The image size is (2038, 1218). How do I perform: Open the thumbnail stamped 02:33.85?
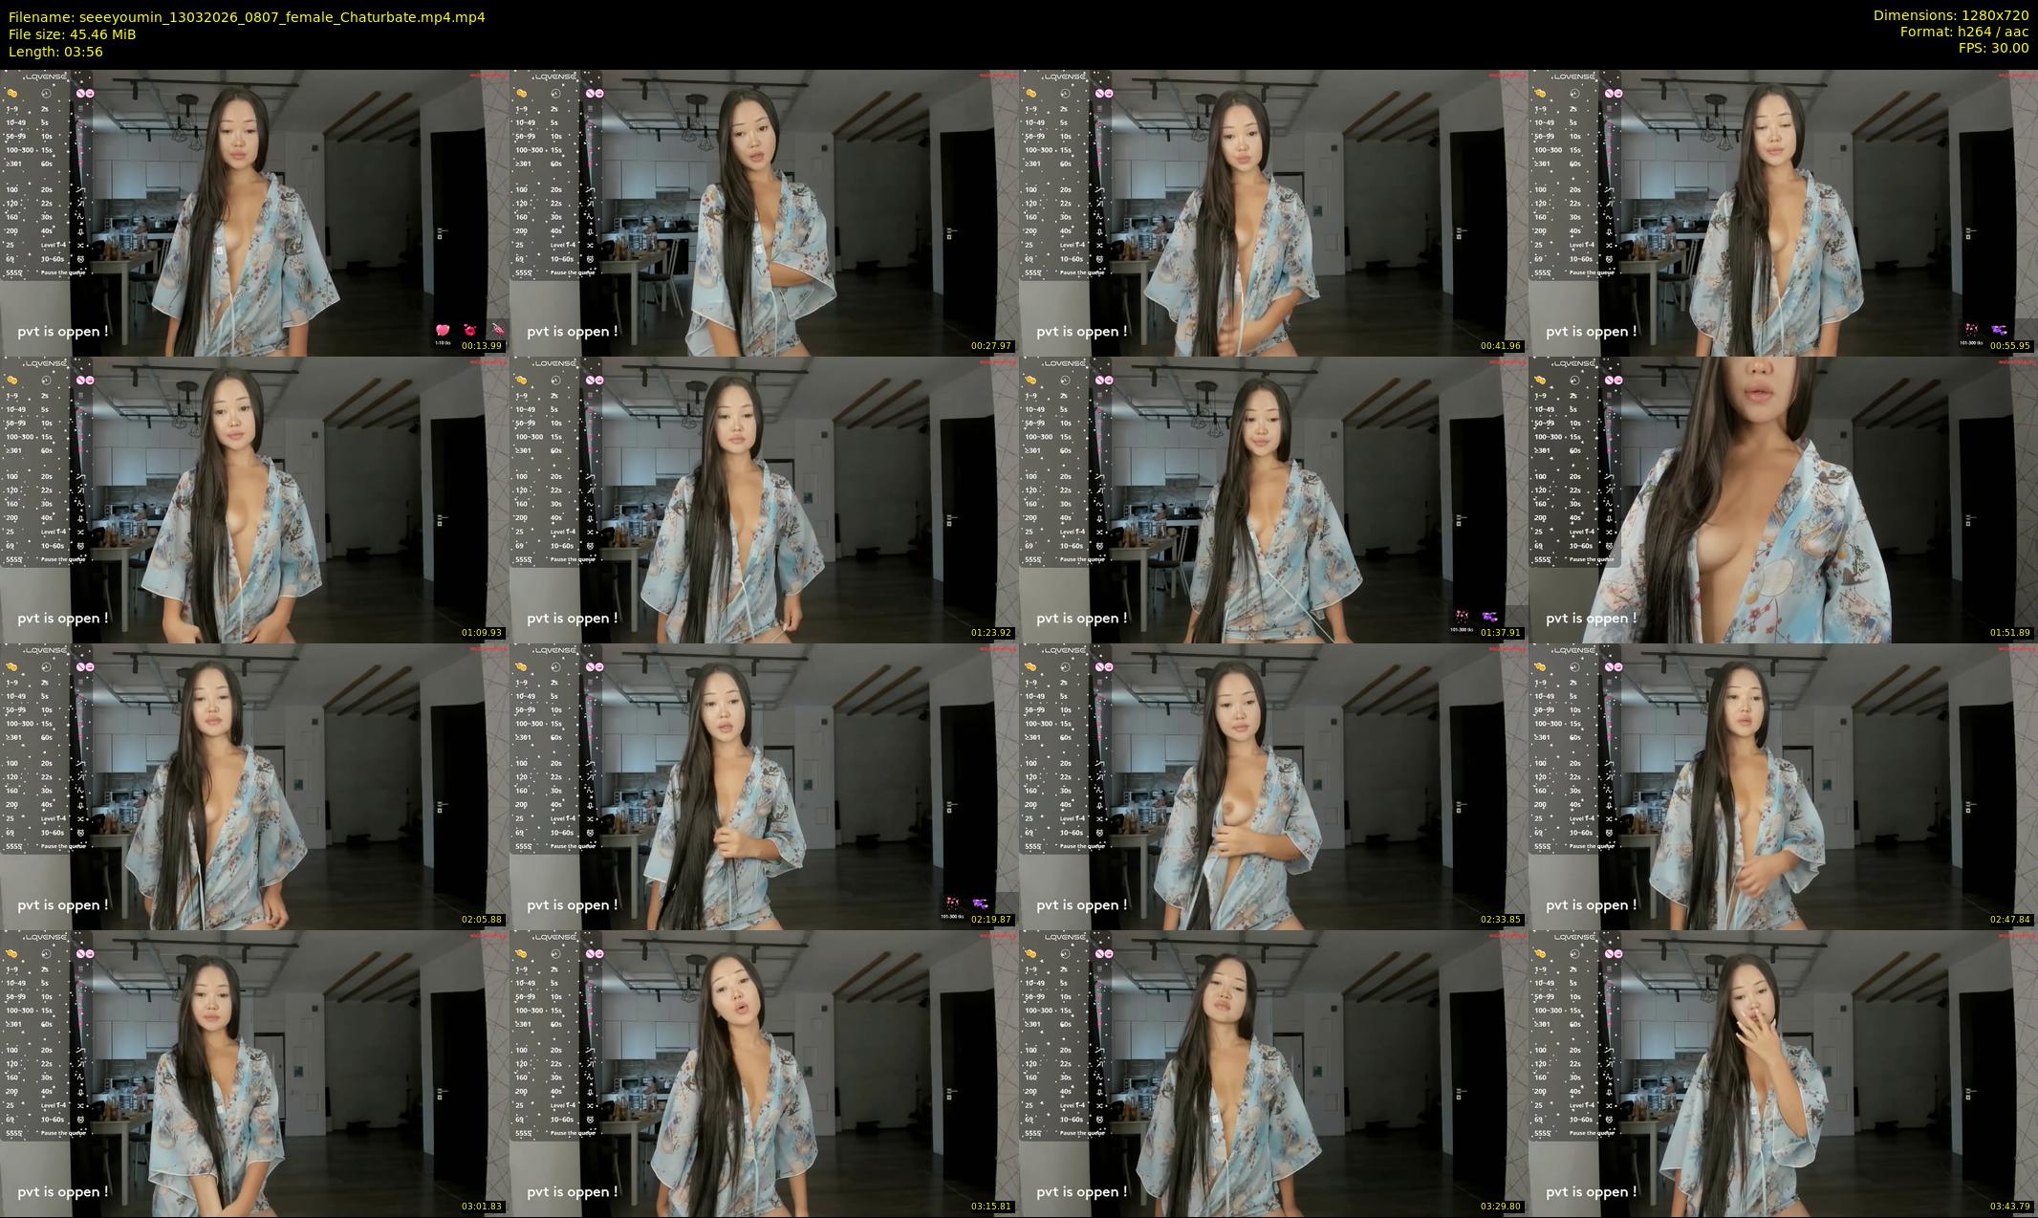pos(1273,787)
